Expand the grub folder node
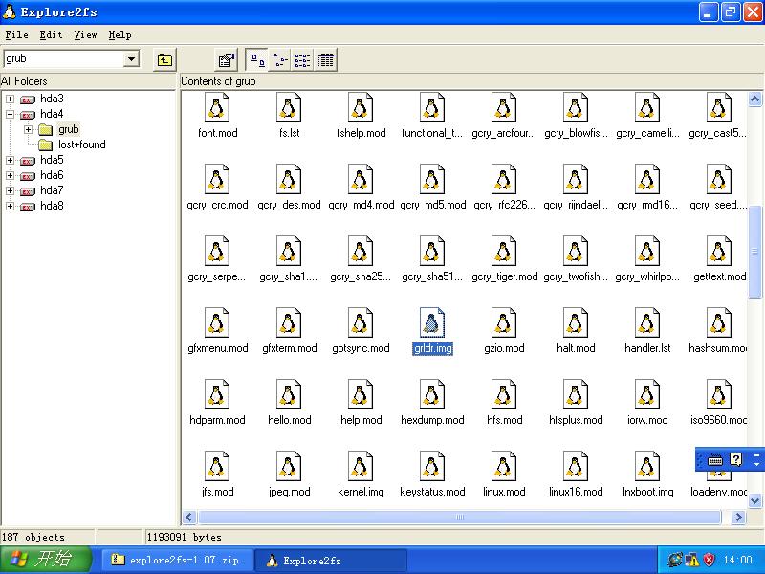Screen dimensions: 765x574 coord(29,129)
